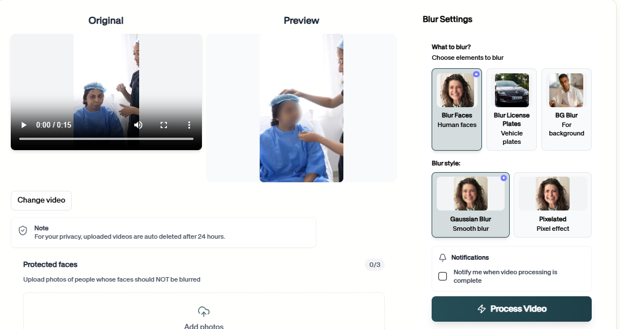Open the video player's three-dot options menu
Viewport: 620px width, 329px height.
click(189, 125)
